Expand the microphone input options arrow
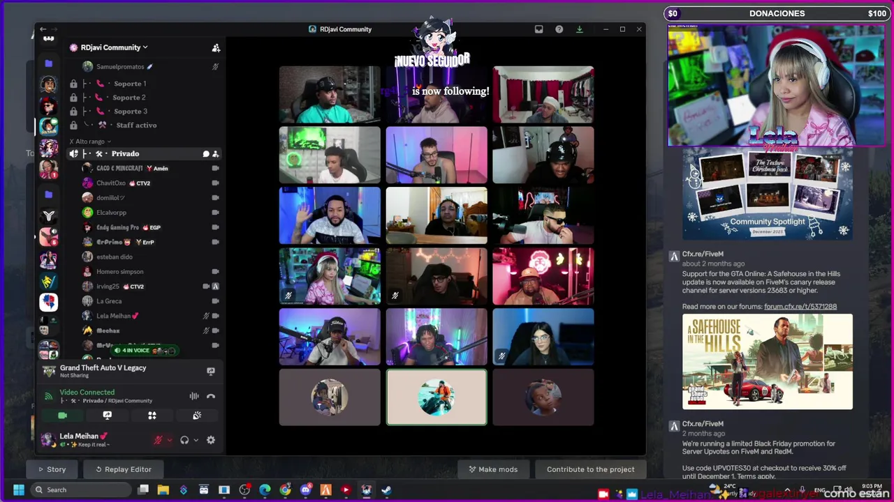 [x=169, y=440]
